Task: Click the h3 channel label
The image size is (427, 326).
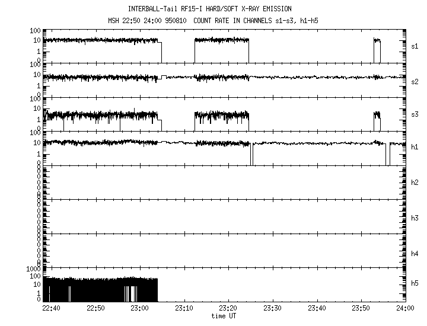Action: 415,218
